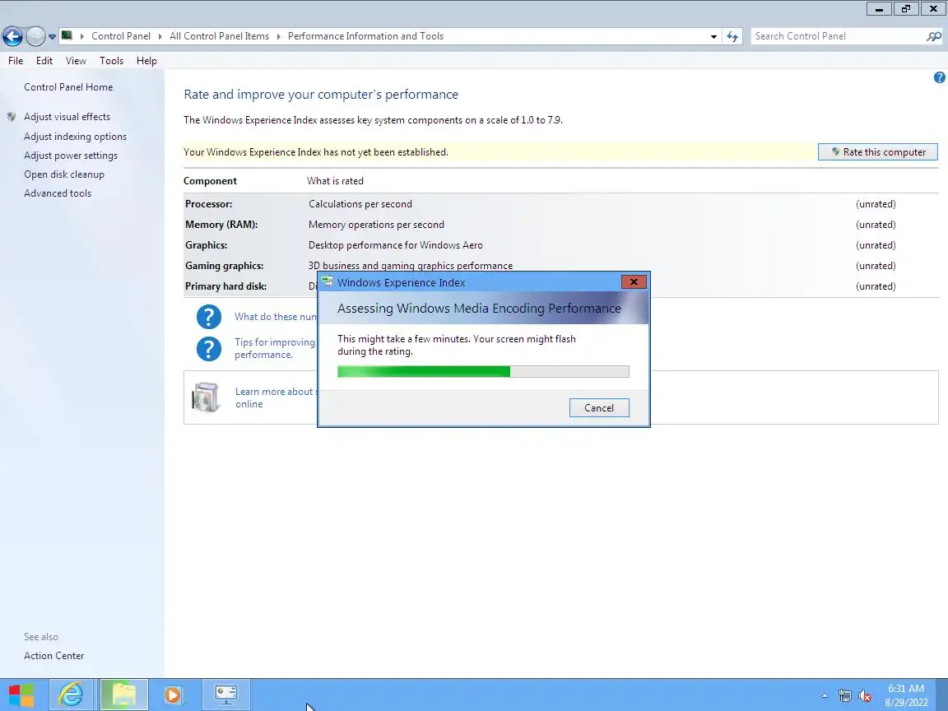Open the recent pages dropdown arrow

pyautogui.click(x=52, y=37)
